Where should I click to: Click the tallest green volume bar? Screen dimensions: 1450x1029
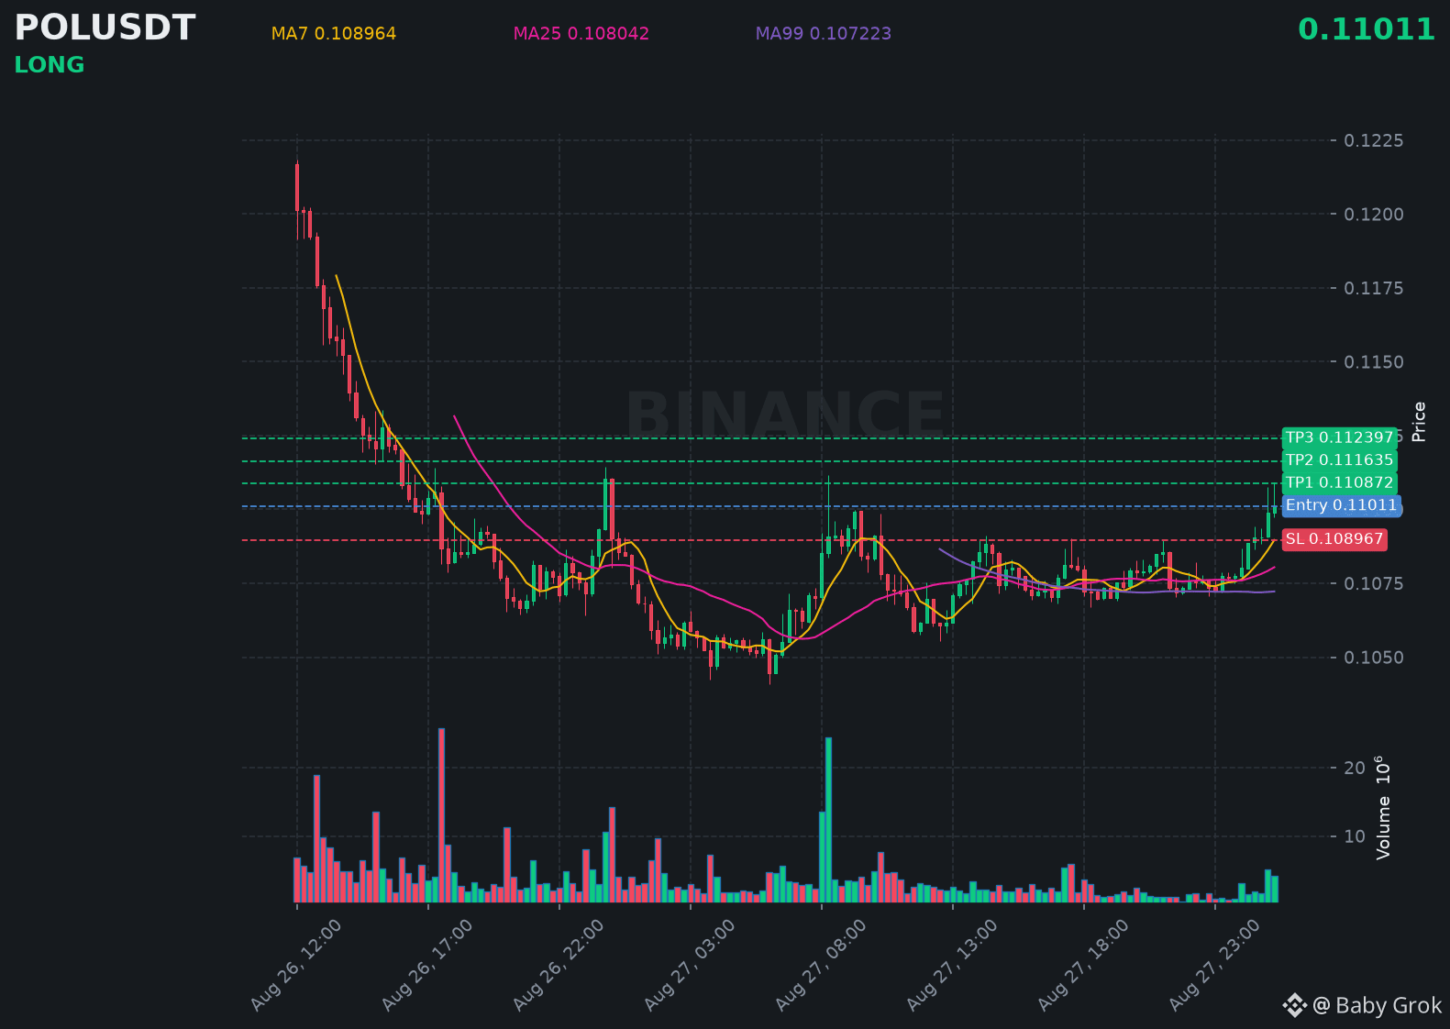(828, 820)
